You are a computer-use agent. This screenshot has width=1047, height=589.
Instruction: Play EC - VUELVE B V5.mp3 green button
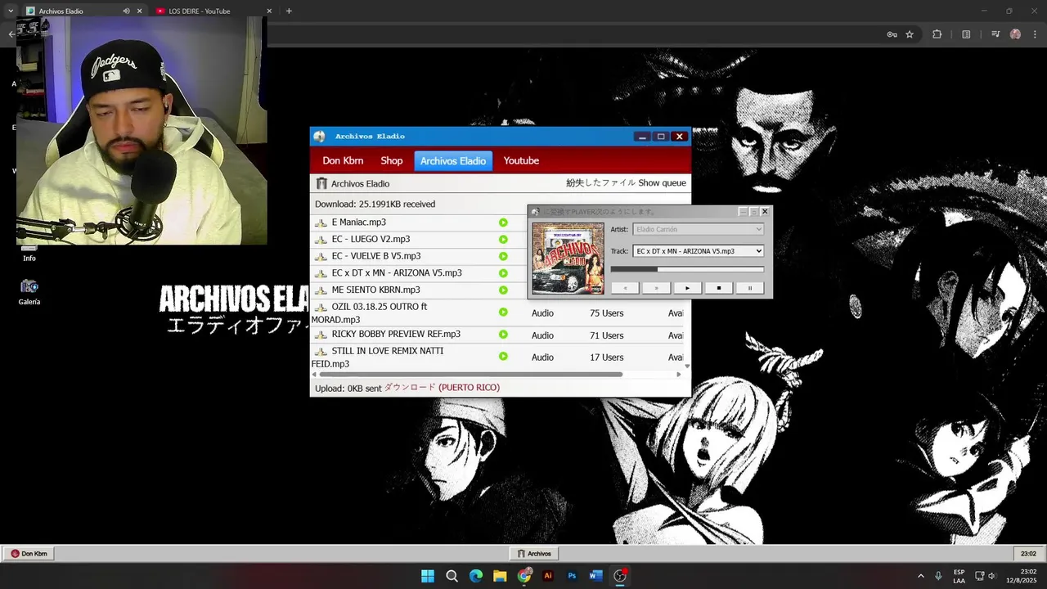[x=503, y=256]
